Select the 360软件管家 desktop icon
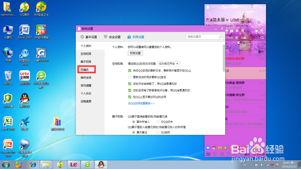Viewport: 301px width, 169px height. [41, 32]
